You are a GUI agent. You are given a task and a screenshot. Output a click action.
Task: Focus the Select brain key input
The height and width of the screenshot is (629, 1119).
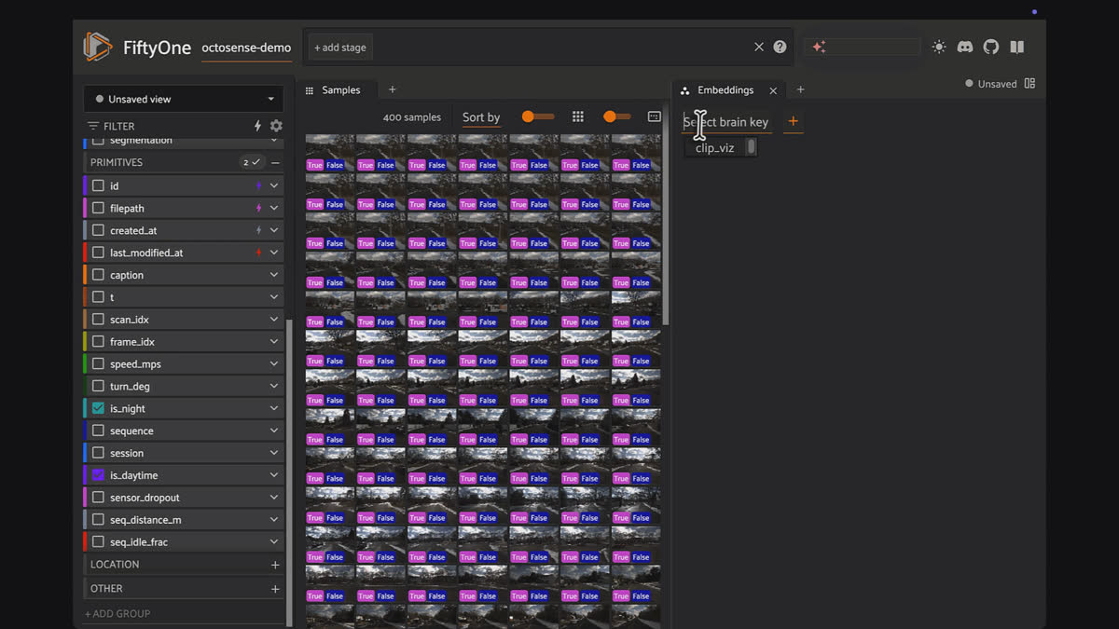(x=726, y=122)
